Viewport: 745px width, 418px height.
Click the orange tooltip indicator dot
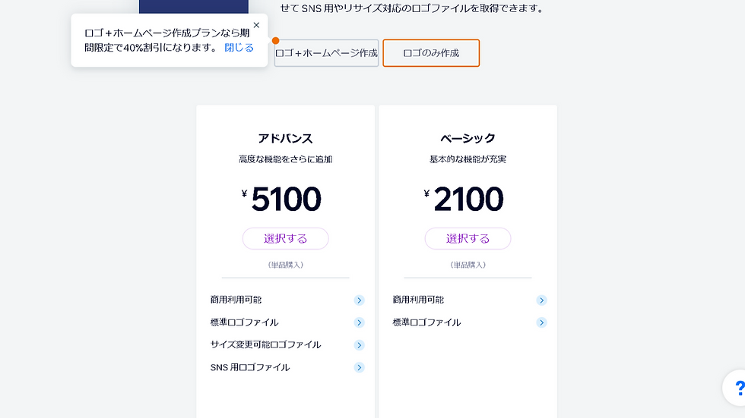(275, 41)
